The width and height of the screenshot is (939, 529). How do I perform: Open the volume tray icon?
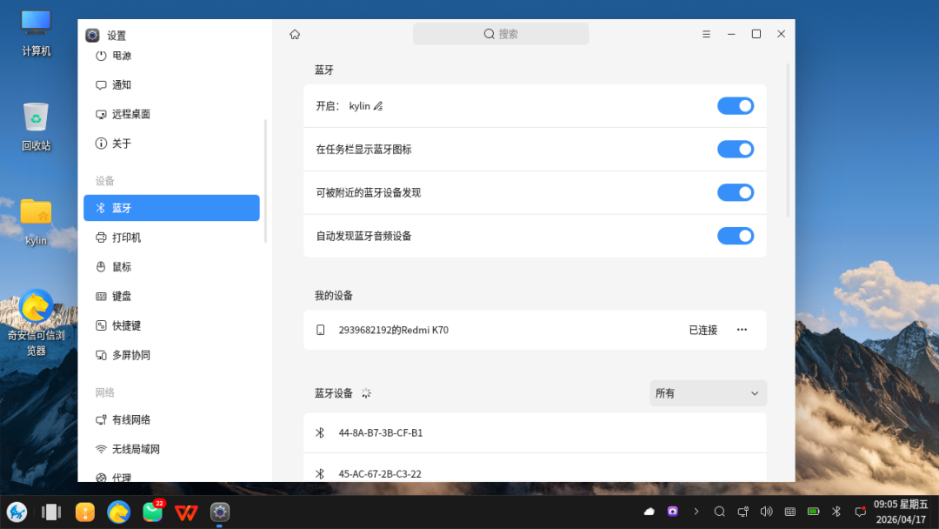pyautogui.click(x=766, y=512)
